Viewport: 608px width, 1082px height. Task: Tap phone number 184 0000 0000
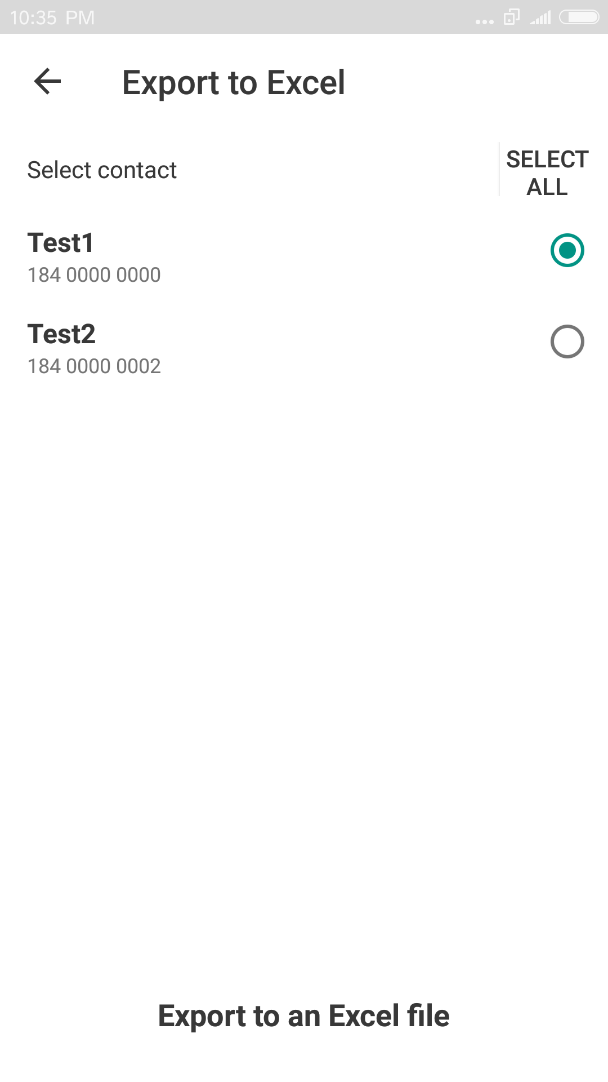(94, 275)
